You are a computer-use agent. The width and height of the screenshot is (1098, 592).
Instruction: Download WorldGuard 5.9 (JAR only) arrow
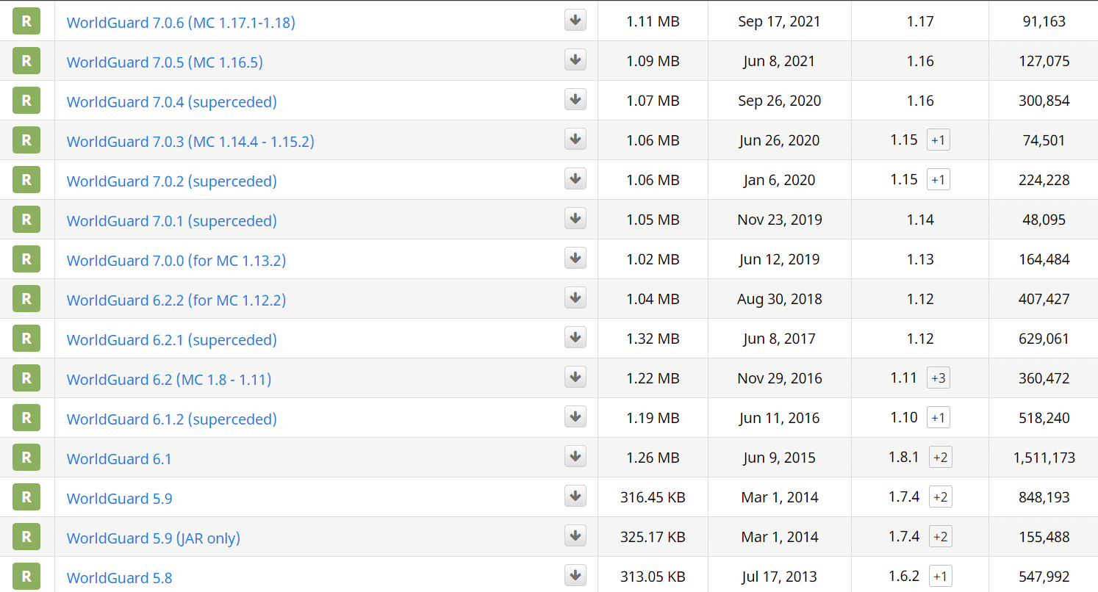click(575, 536)
